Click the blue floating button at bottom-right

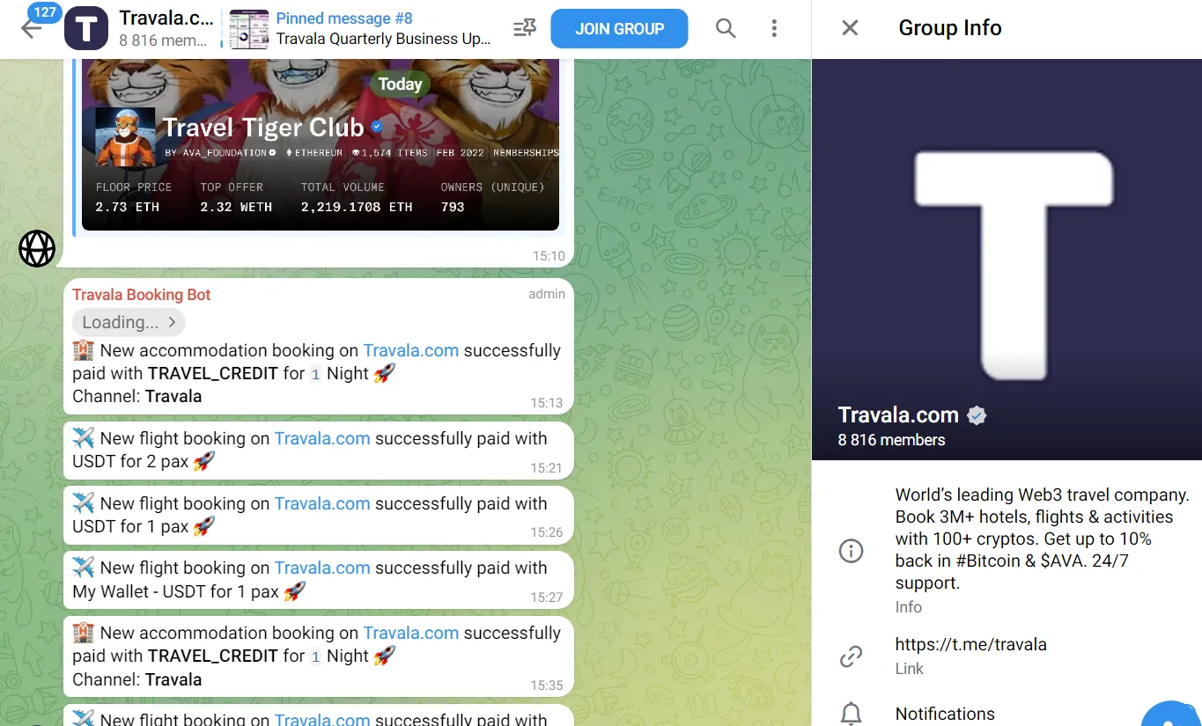(1170, 714)
